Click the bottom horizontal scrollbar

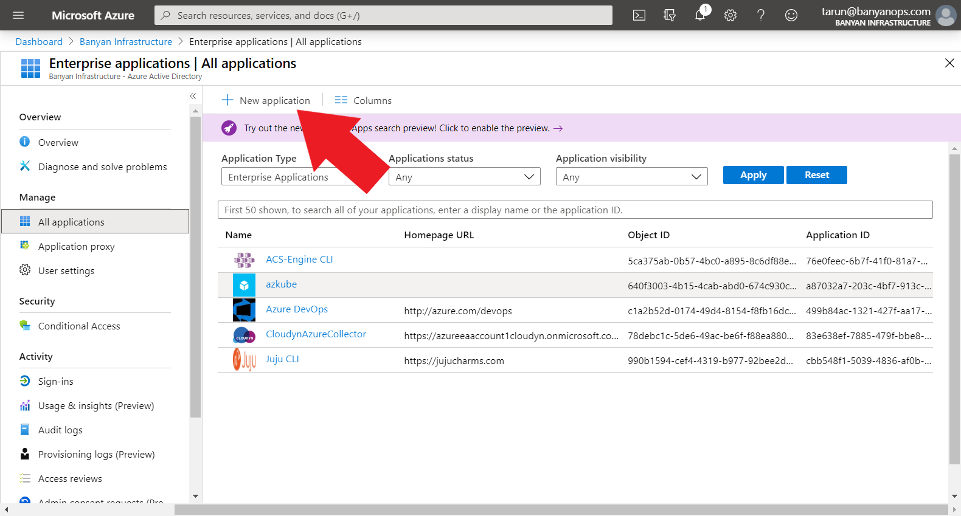pos(561,510)
